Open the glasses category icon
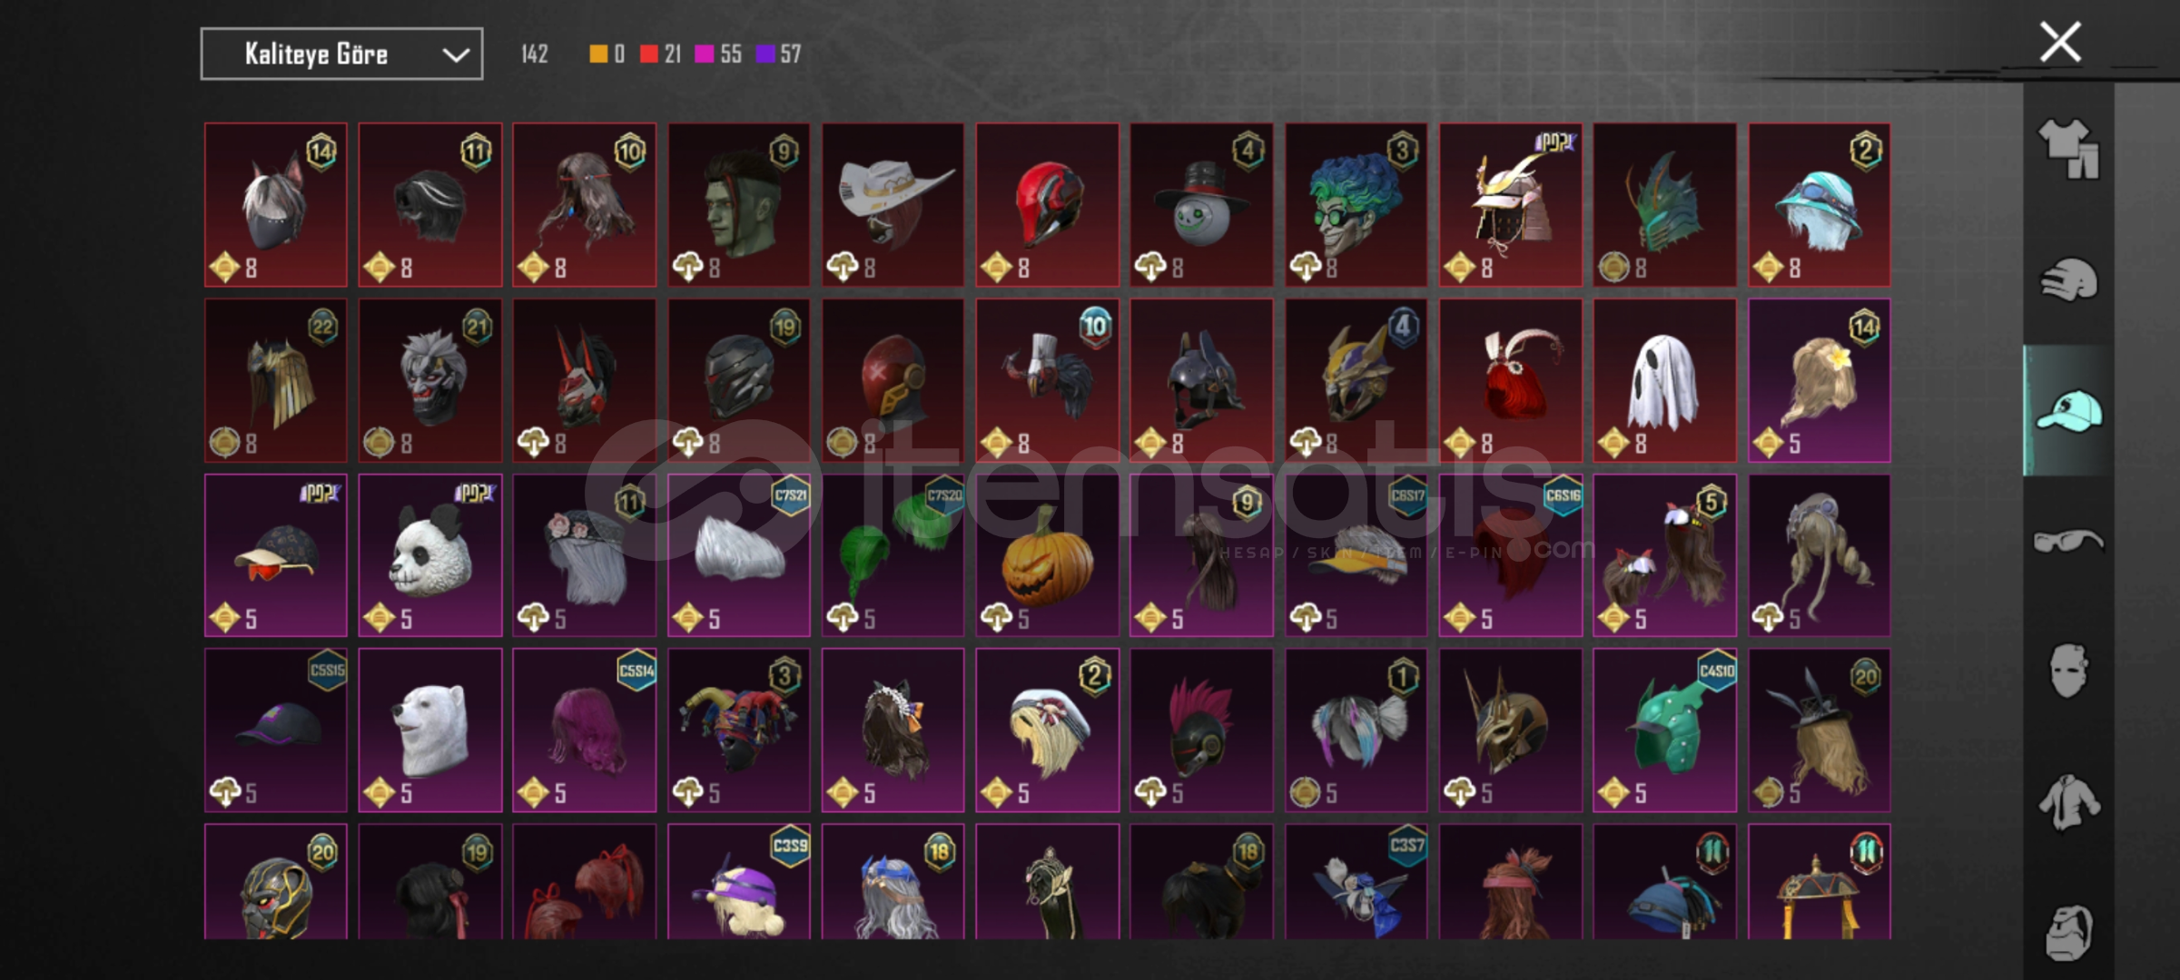Viewport: 2180px width, 980px height. pos(2068,541)
